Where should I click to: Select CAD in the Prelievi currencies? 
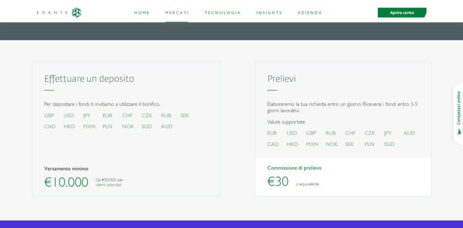[273, 144]
